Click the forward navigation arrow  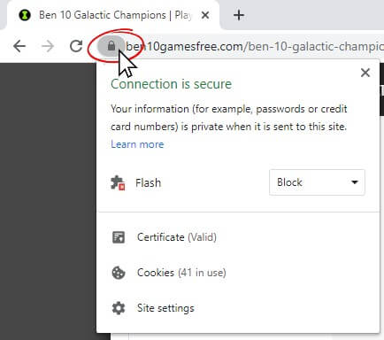[x=48, y=46]
